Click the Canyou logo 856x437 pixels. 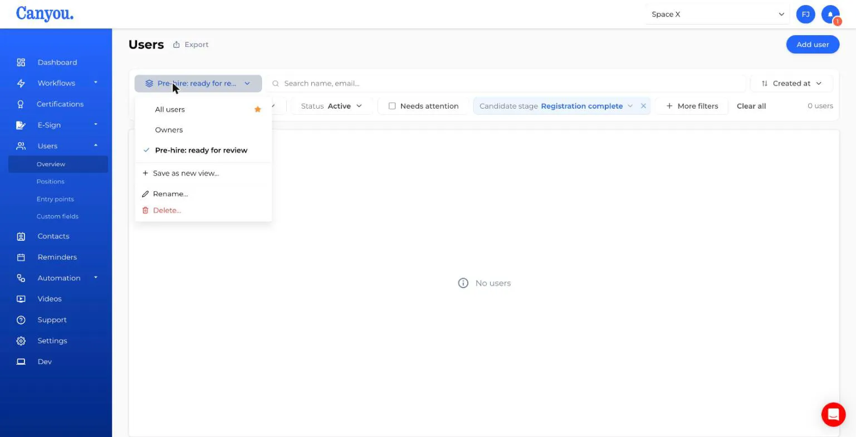pos(45,14)
